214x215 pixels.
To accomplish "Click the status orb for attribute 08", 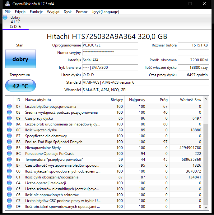I will (x=9, y=112).
